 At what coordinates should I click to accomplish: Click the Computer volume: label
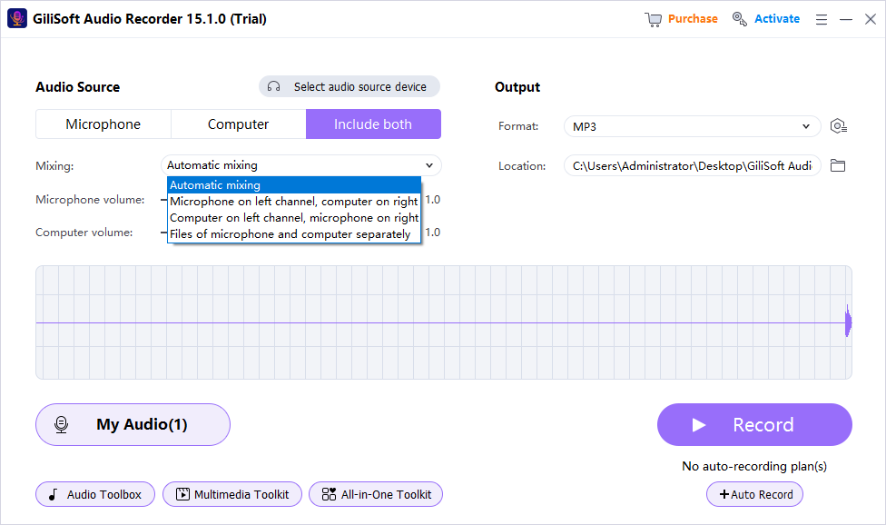[84, 233]
